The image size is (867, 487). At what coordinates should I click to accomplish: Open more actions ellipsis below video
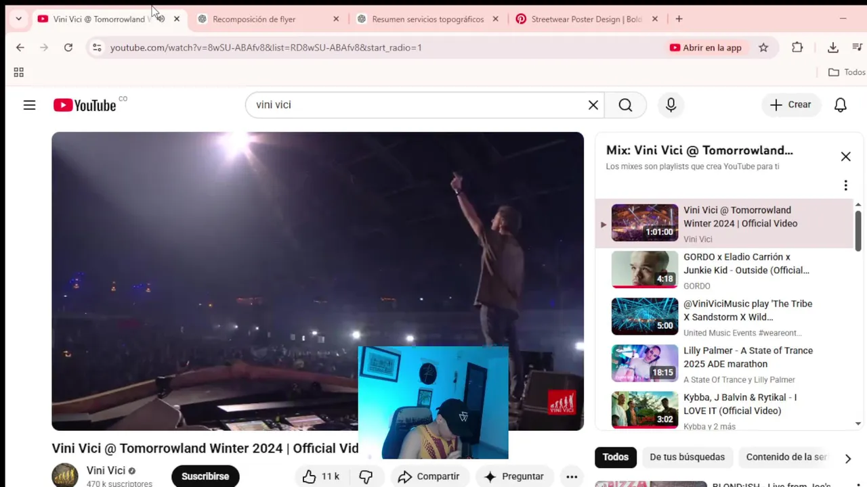click(x=572, y=476)
